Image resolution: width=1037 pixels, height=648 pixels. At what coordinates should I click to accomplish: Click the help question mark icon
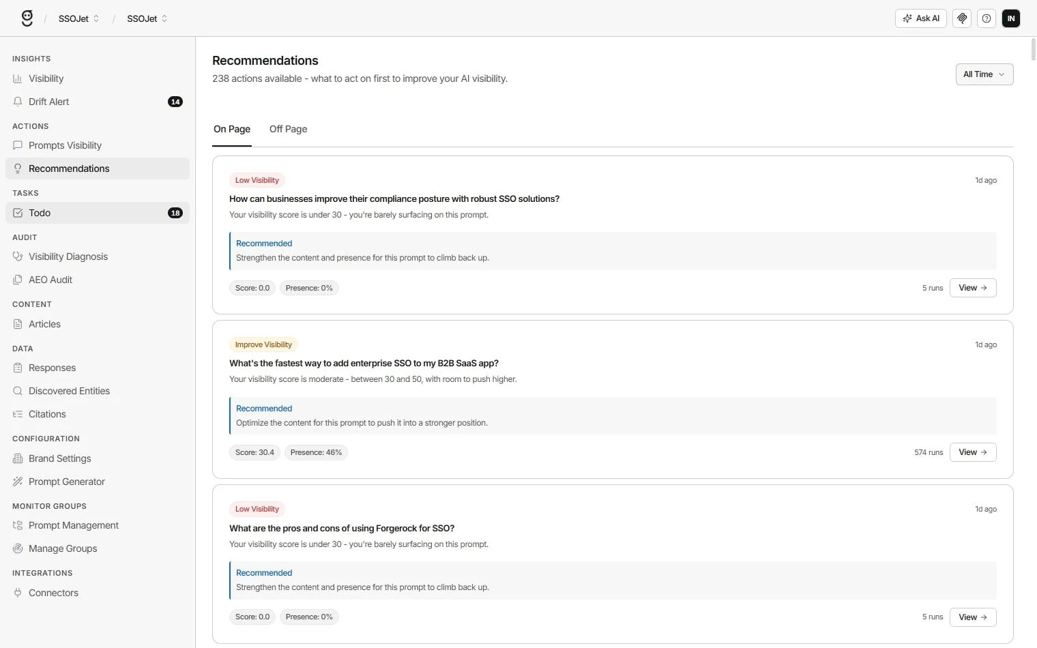pyautogui.click(x=987, y=18)
